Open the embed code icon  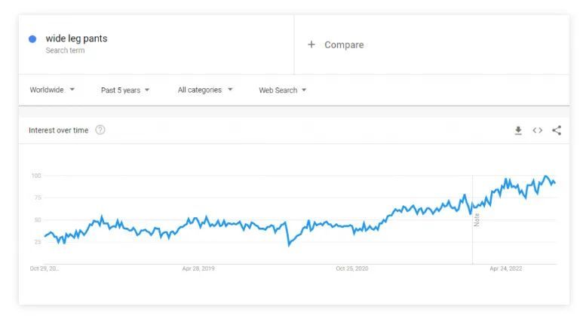point(537,130)
